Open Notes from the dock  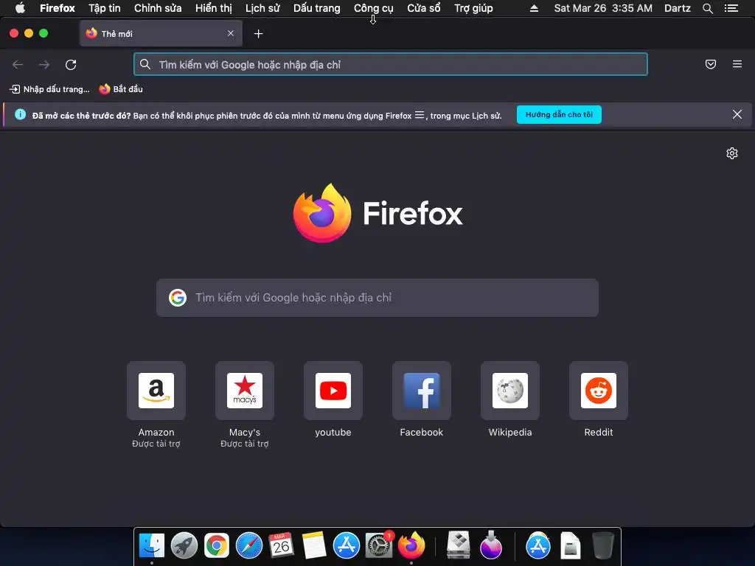[314, 546]
